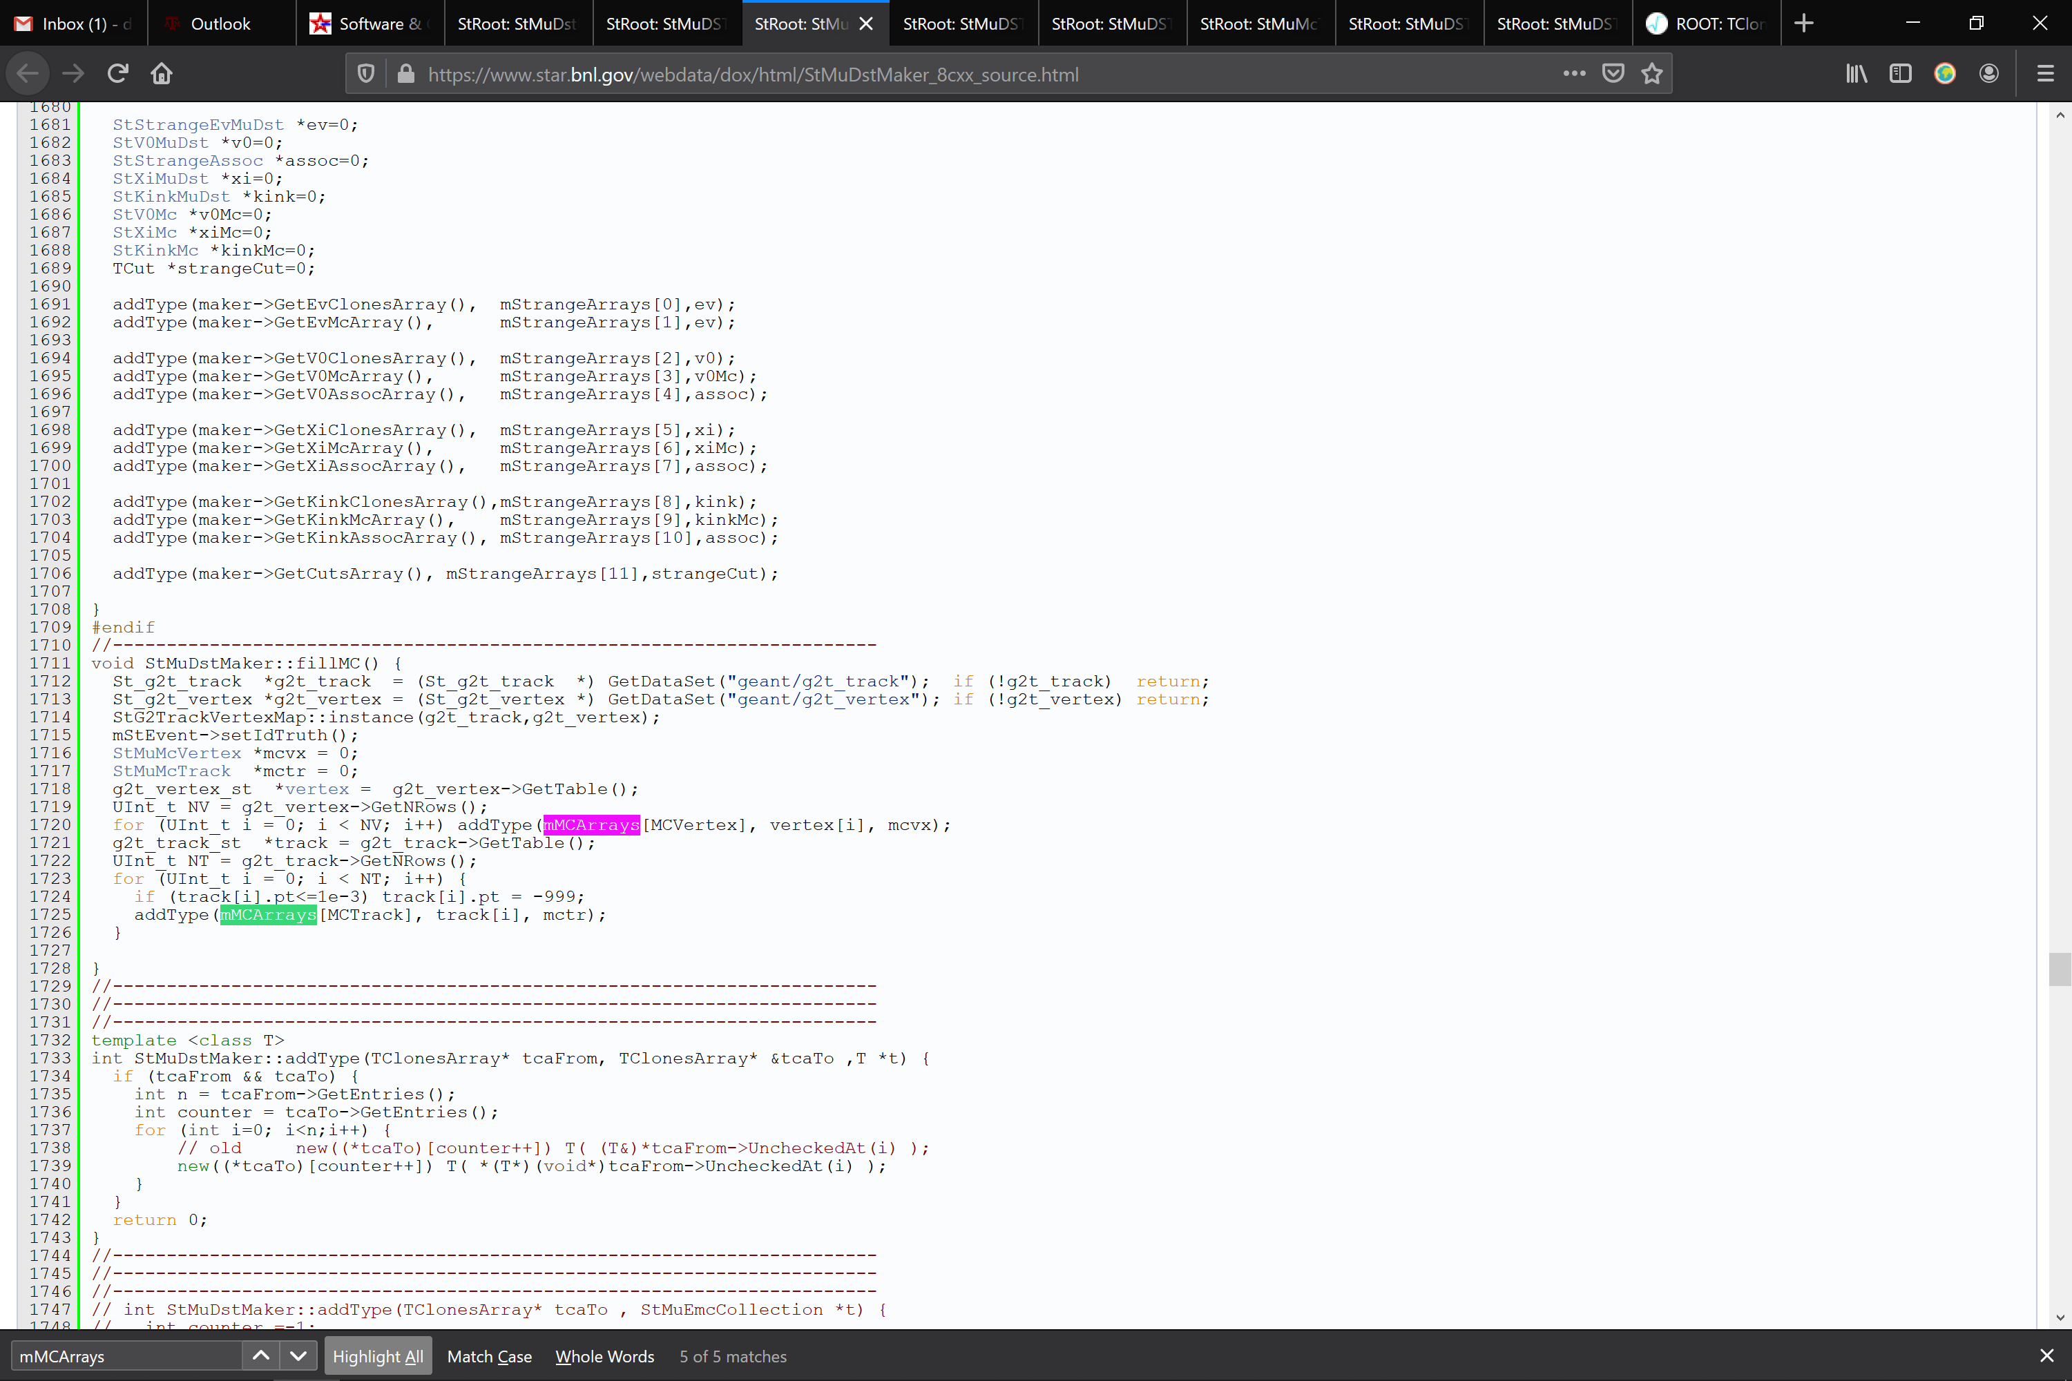View site security padlock details
Viewport: 2072px width, 1381px height.
pyautogui.click(x=406, y=74)
